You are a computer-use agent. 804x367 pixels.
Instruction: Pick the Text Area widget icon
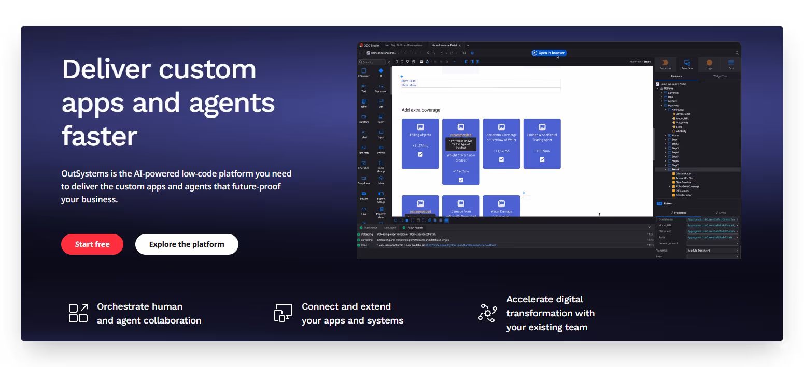(363, 147)
